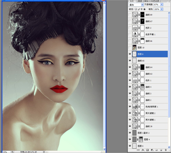Hide the 图层 9 layer
Screen dimensions: 171x153
click(130, 146)
